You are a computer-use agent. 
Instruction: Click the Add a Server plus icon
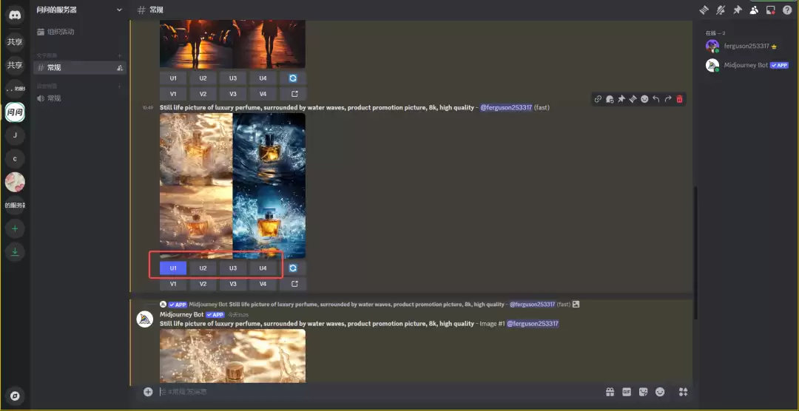(15, 228)
